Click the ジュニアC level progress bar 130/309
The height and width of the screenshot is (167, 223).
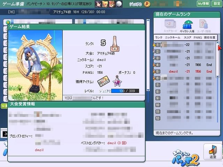125,91
